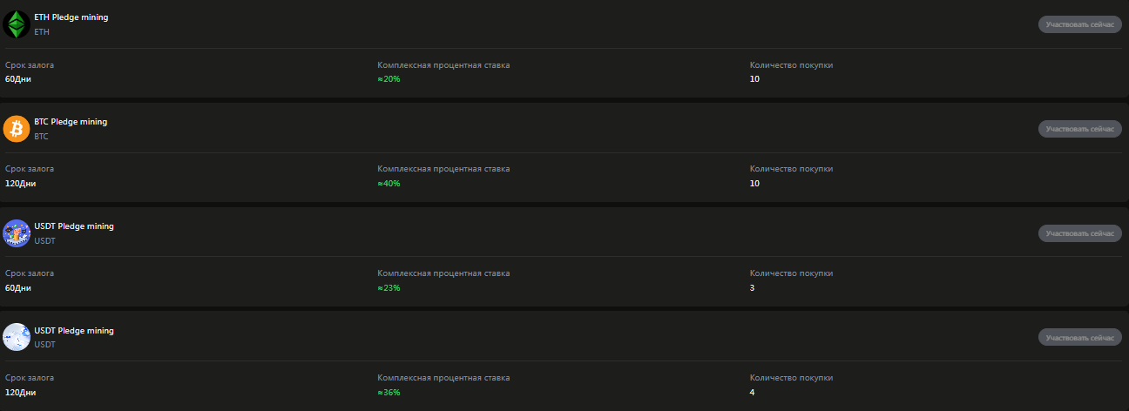The width and height of the screenshot is (1129, 411).
Task: Open the ETH Pledge mining title
Action: tap(71, 17)
